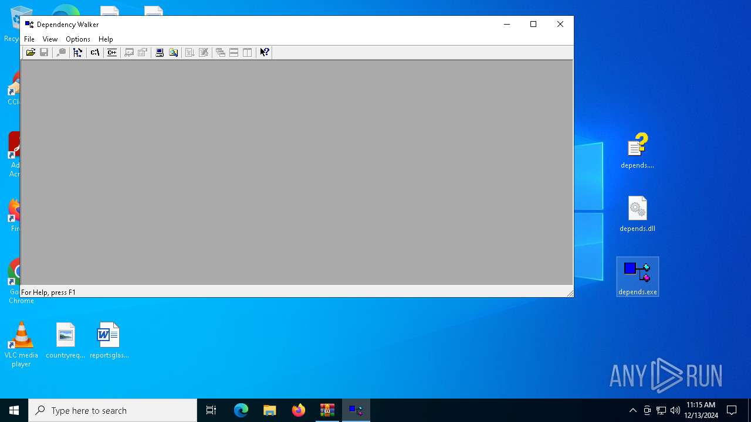
Task: Select the countryreq image file on desktop
Action: [x=65, y=341]
